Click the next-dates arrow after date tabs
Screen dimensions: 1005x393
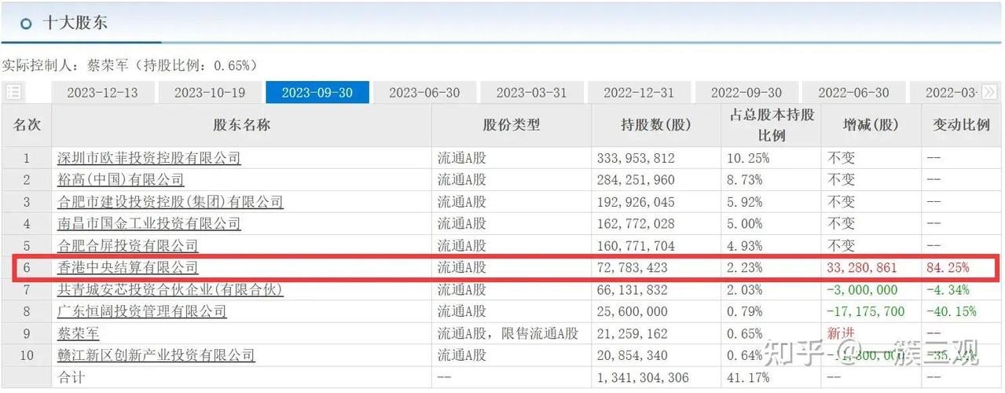click(989, 92)
